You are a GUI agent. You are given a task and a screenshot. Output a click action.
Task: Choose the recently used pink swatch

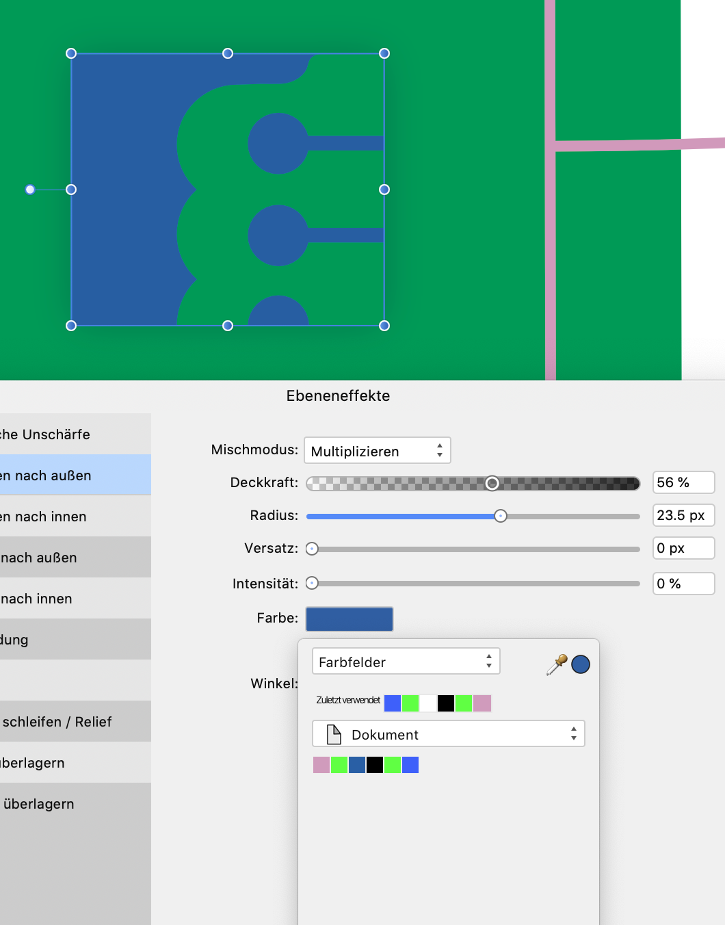coord(482,703)
